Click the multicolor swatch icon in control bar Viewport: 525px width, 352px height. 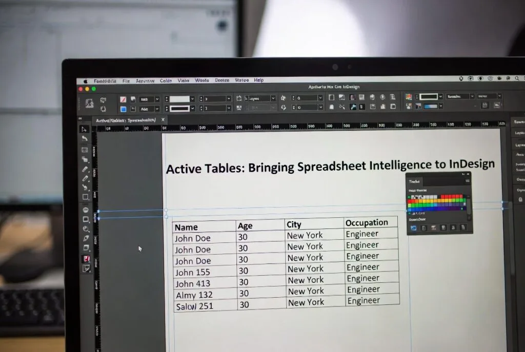tap(409, 97)
